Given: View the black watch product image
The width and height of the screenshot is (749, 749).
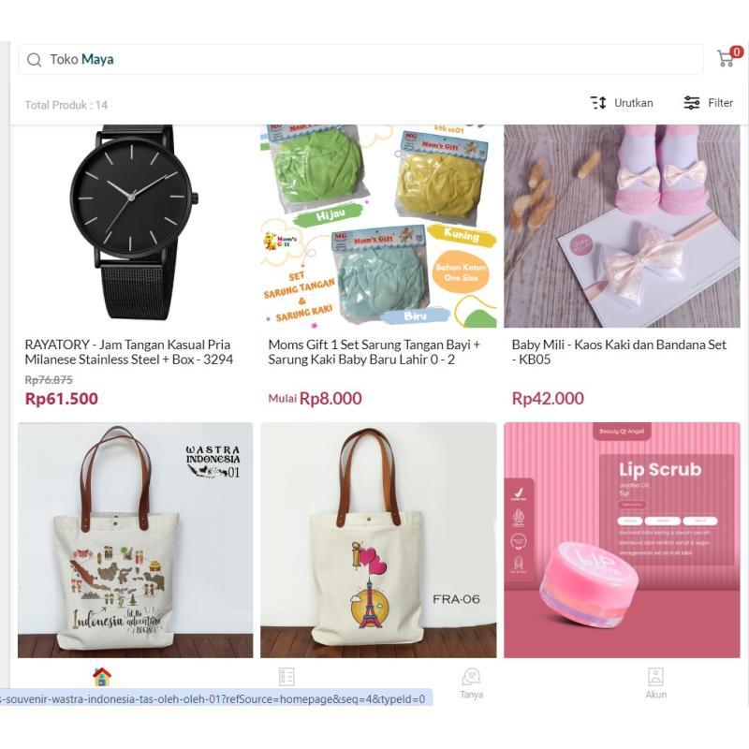Looking at the screenshot, I should [x=135, y=226].
